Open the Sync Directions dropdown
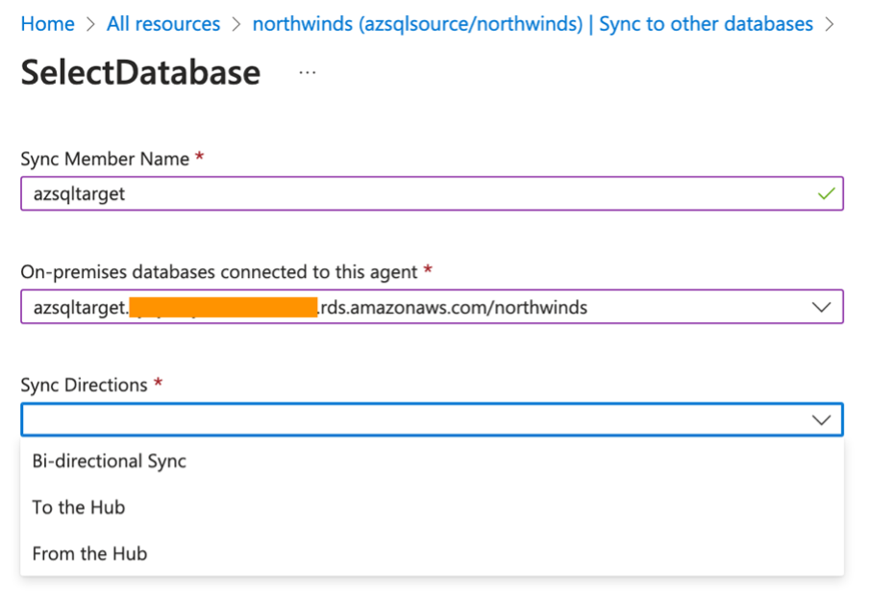This screenshot has width=895, height=605. (433, 419)
